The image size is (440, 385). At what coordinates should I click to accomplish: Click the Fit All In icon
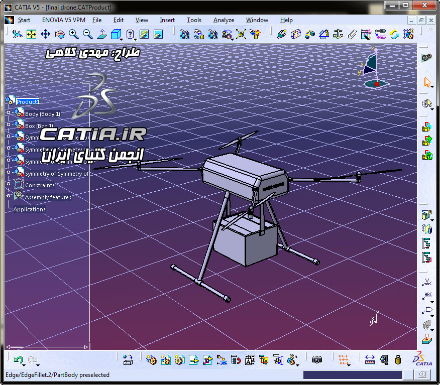click(31, 34)
